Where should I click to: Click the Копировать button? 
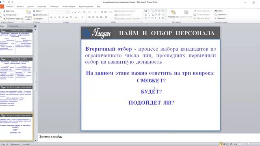coord(11,15)
